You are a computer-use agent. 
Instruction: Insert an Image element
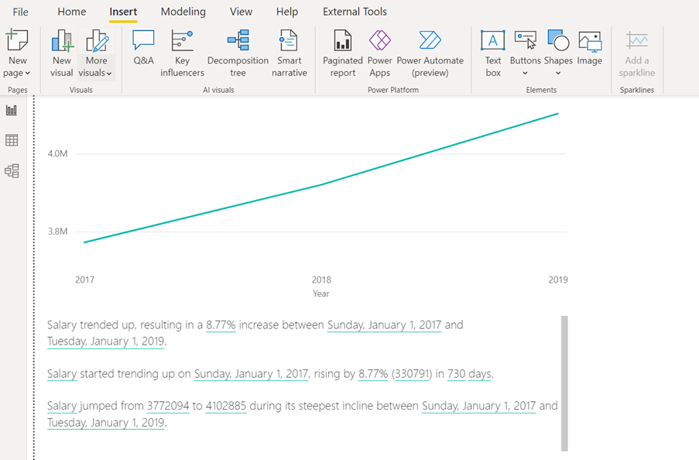(590, 50)
